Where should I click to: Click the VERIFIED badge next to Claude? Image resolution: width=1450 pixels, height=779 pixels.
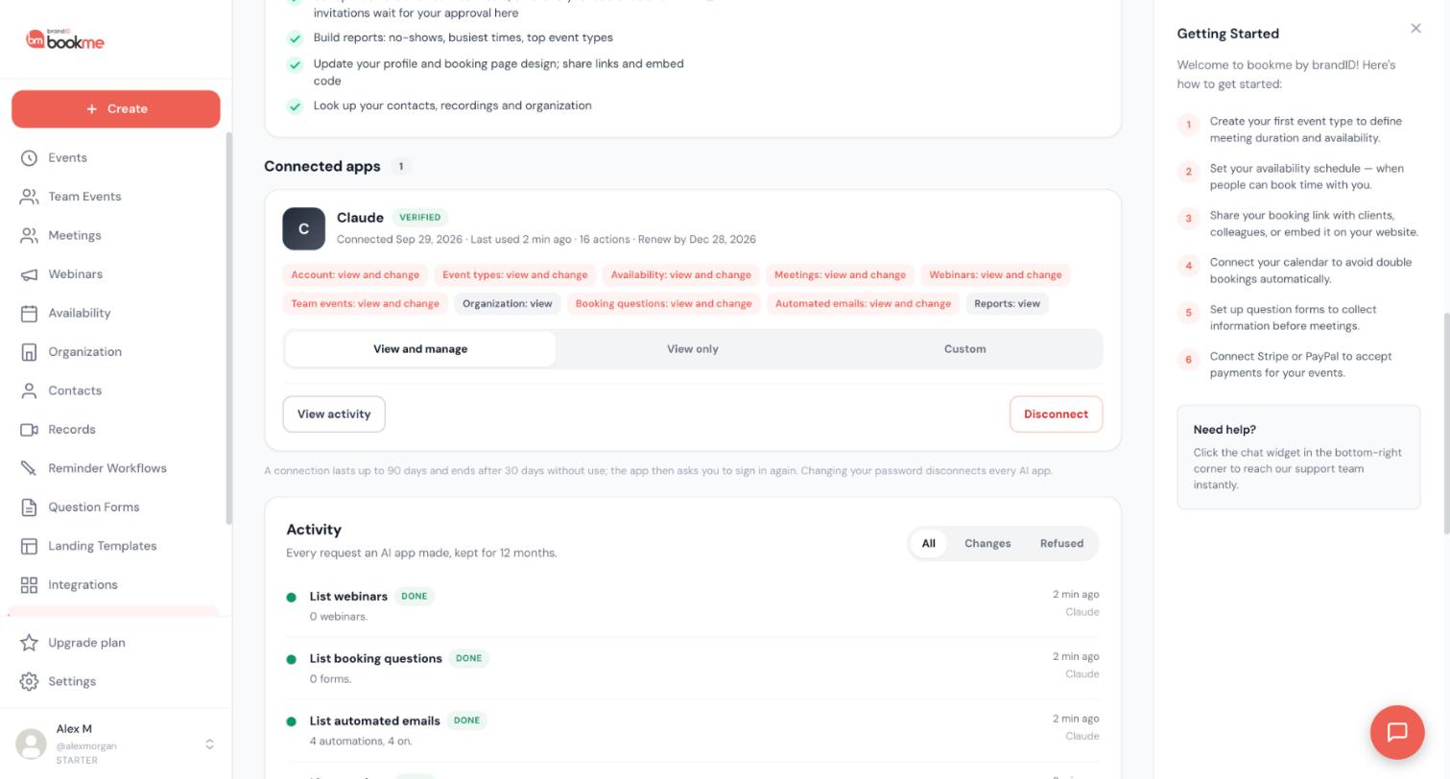coord(420,218)
